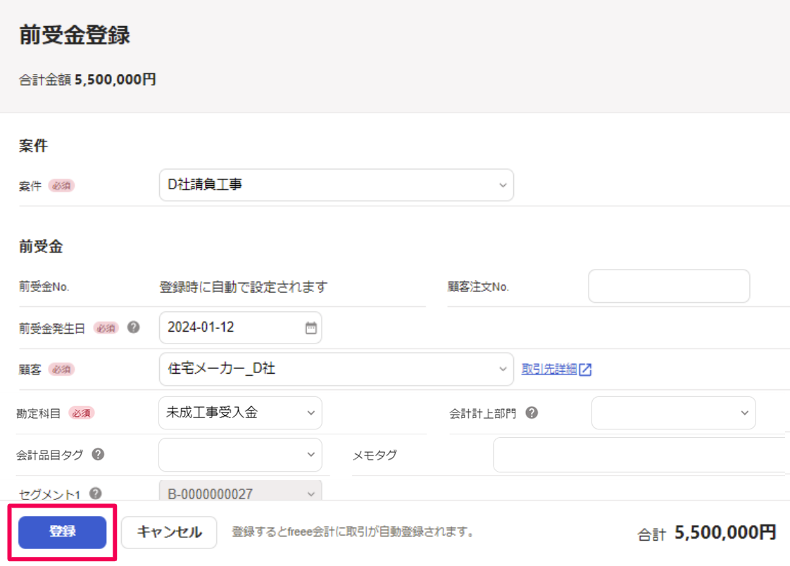
Task: Open the 取引先詳細 link
Action: [x=549, y=369]
